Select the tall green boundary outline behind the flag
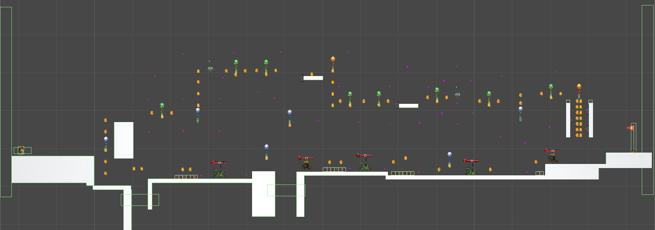 coord(648,100)
